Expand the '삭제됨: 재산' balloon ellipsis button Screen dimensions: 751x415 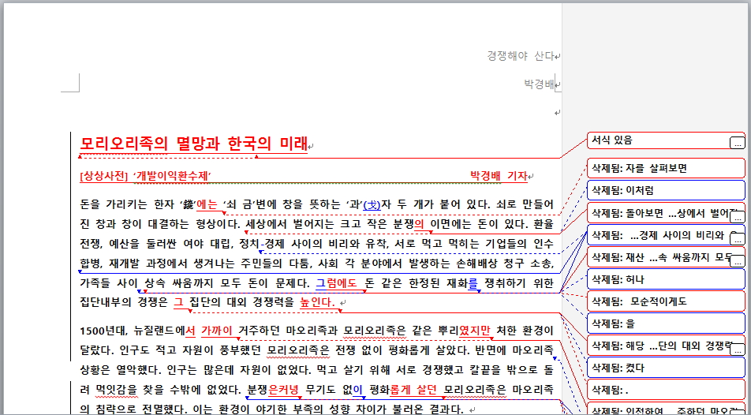click(x=737, y=260)
